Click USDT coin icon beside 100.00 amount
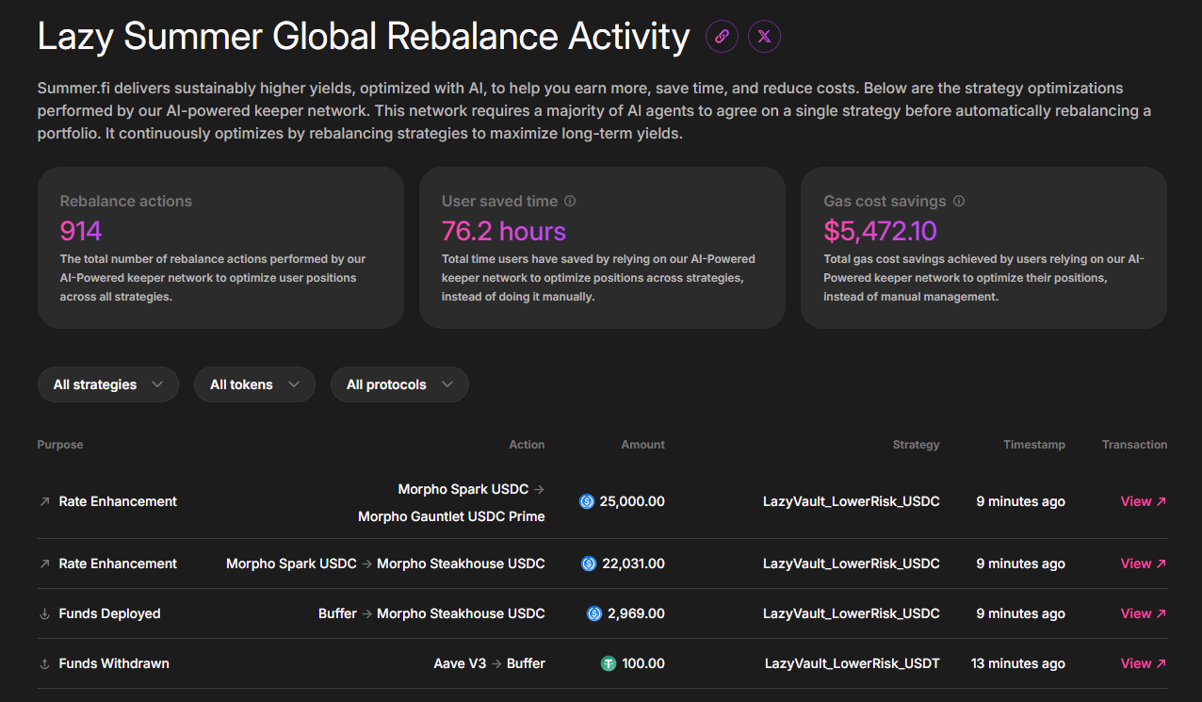The image size is (1202, 702). (x=609, y=663)
